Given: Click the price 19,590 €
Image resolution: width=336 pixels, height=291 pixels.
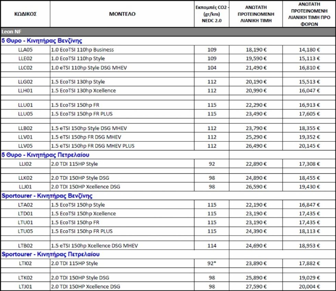Looking at the screenshot, I should (x=256, y=59).
